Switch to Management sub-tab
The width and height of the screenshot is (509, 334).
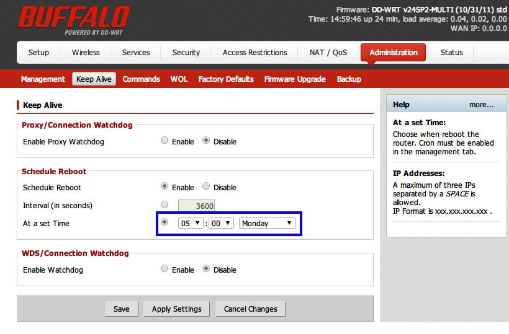[43, 79]
